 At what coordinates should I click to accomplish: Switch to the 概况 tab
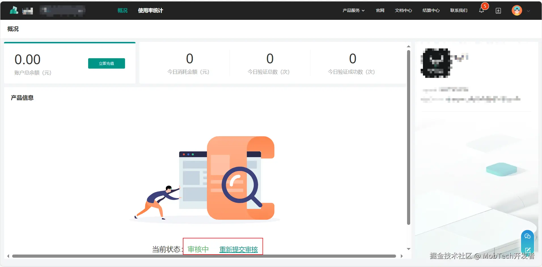122,10
